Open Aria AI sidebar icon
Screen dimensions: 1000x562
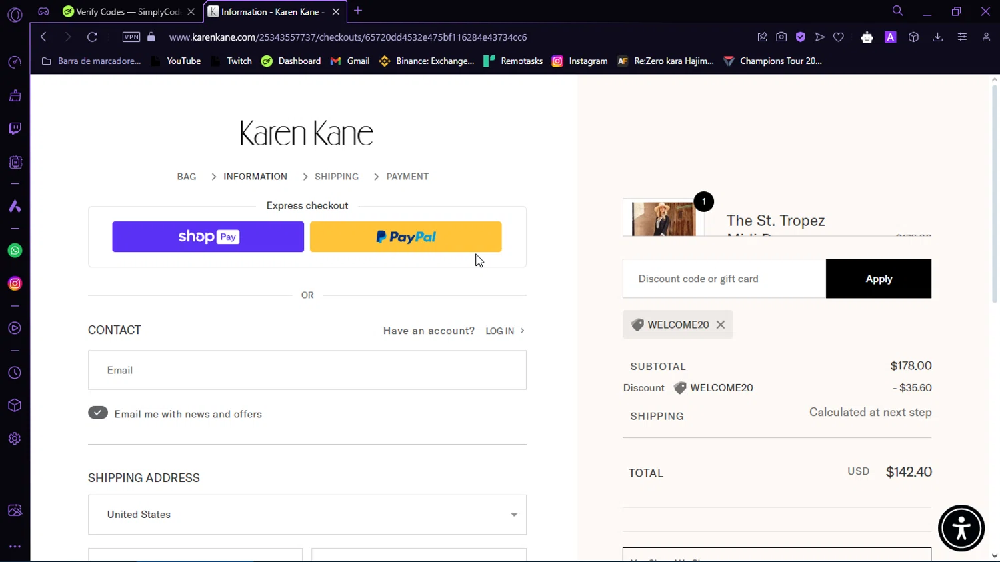[15, 207]
